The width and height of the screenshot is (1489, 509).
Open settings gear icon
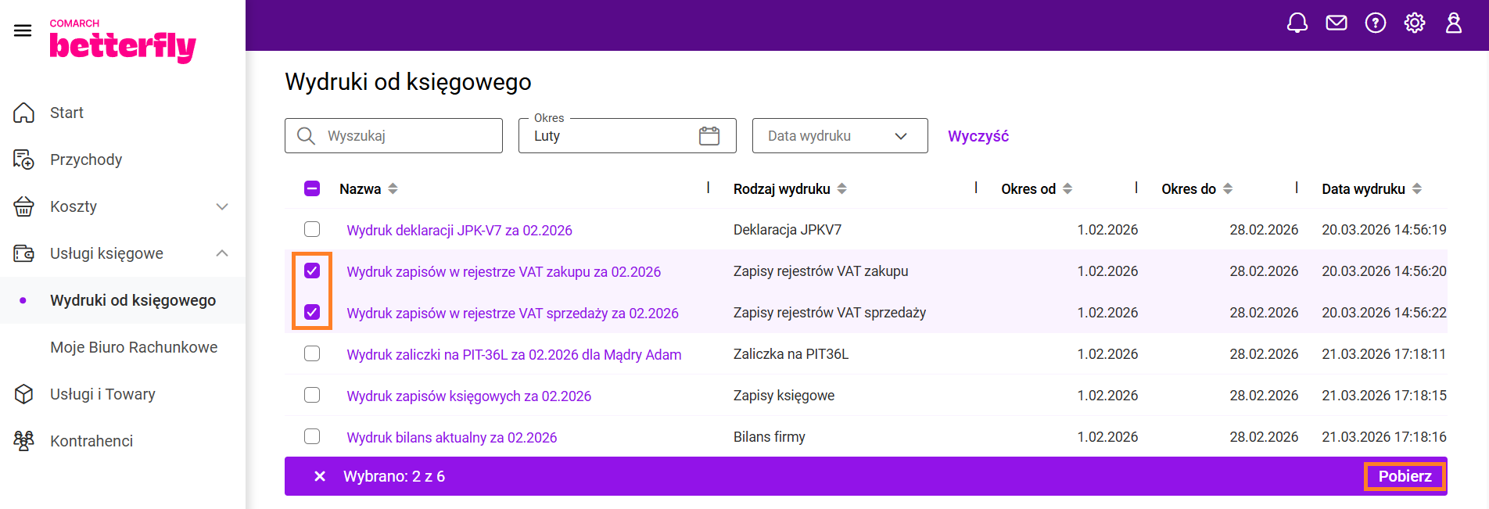coord(1415,23)
